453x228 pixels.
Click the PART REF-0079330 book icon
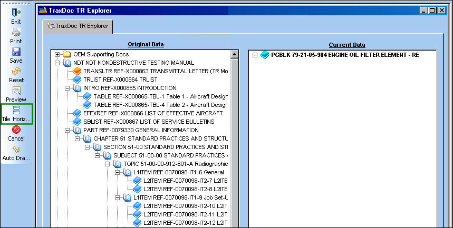pyautogui.click(x=77, y=130)
